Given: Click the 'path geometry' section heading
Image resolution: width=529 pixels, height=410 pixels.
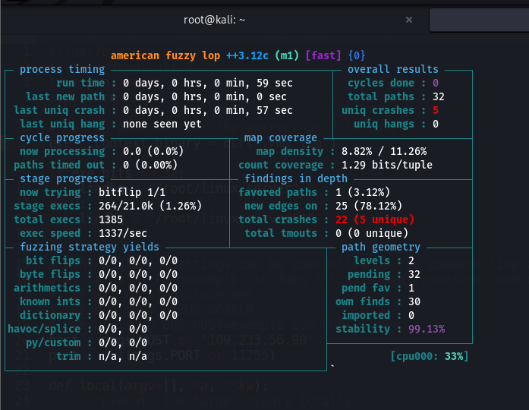Looking at the screenshot, I should [381, 247].
